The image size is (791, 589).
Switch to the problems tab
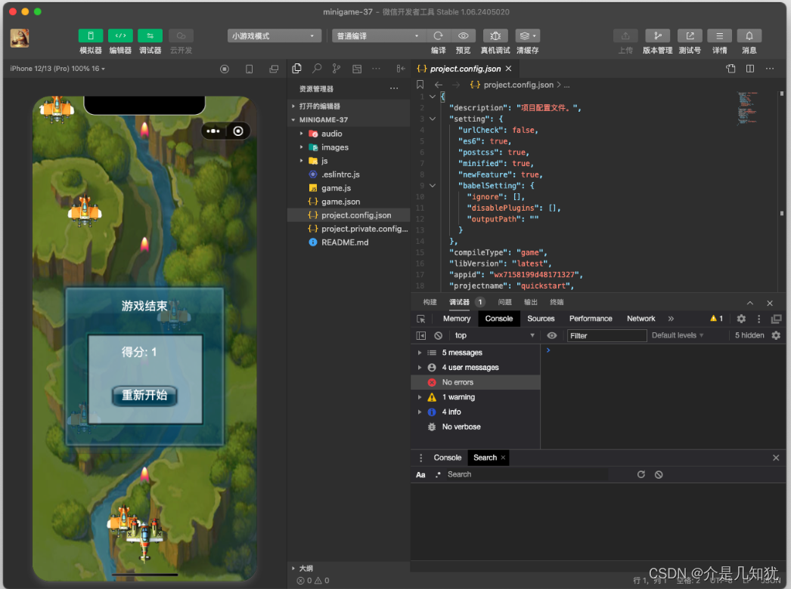click(505, 302)
